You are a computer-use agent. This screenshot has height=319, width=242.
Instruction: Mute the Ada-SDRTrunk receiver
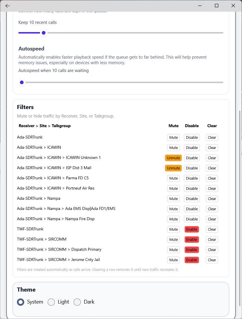click(173, 137)
